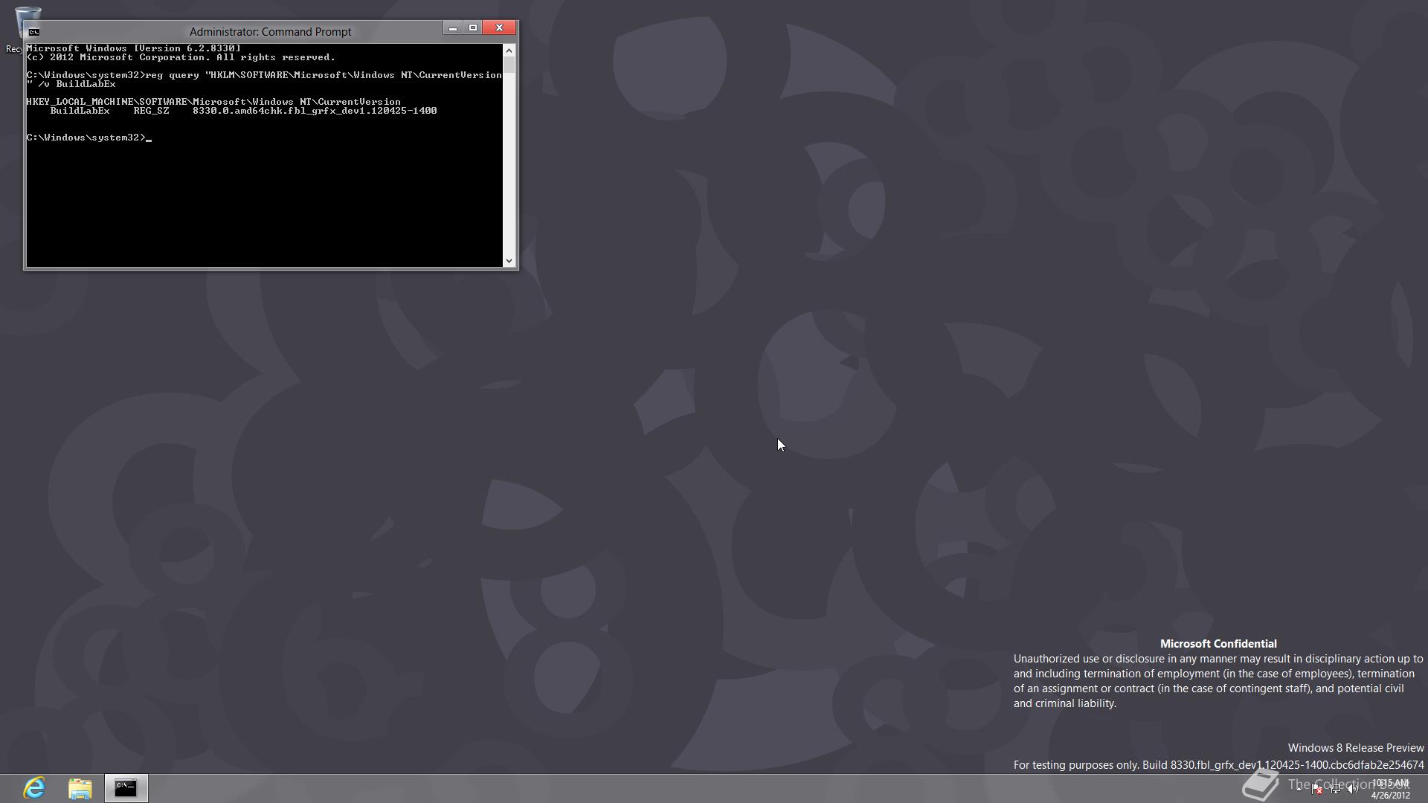Click the HKEY_LOCAL_MACHINE output line
Viewport: 1428px width, 803px height.
pyautogui.click(x=213, y=102)
